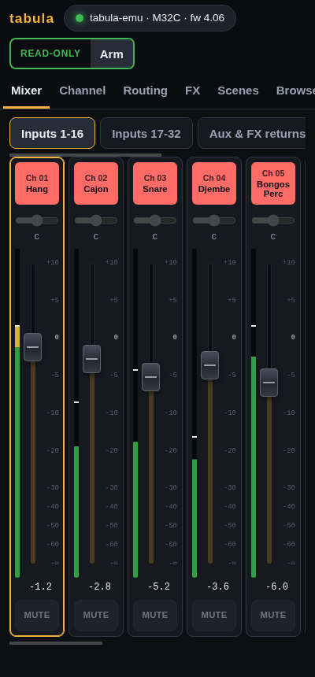
Task: Click the -20 scale mark on Ch 04 Djembe
Action: click(229, 451)
